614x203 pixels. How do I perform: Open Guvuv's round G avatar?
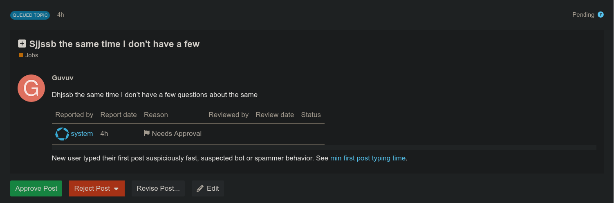tap(31, 88)
